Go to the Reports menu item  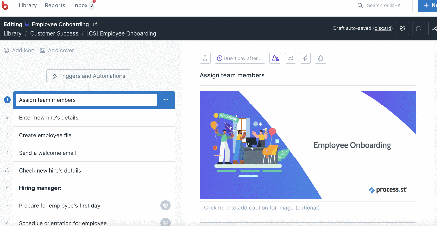[55, 5]
